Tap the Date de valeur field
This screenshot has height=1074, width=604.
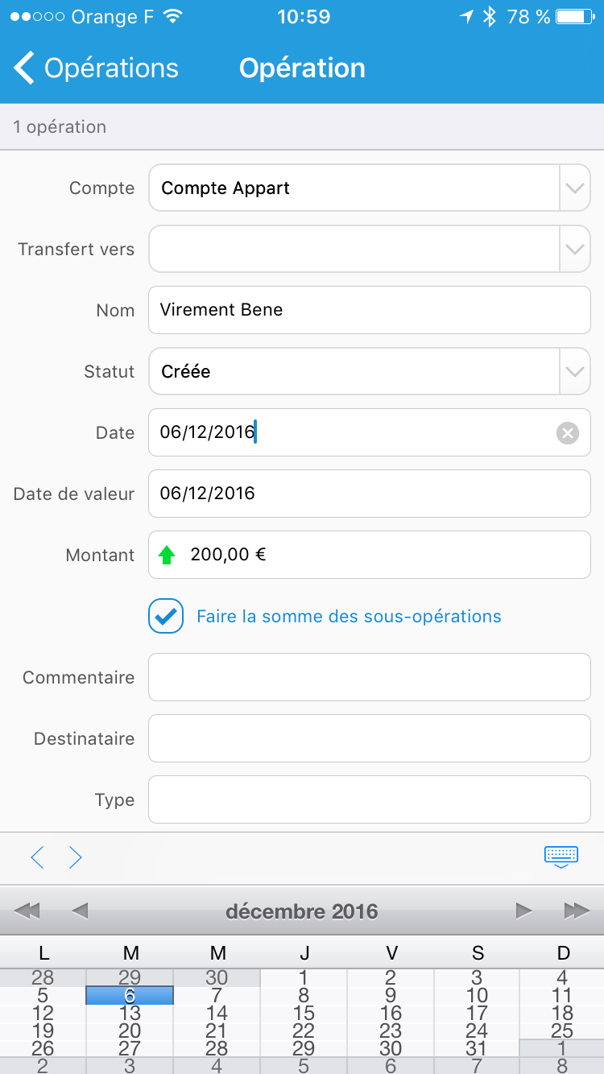pyautogui.click(x=370, y=494)
